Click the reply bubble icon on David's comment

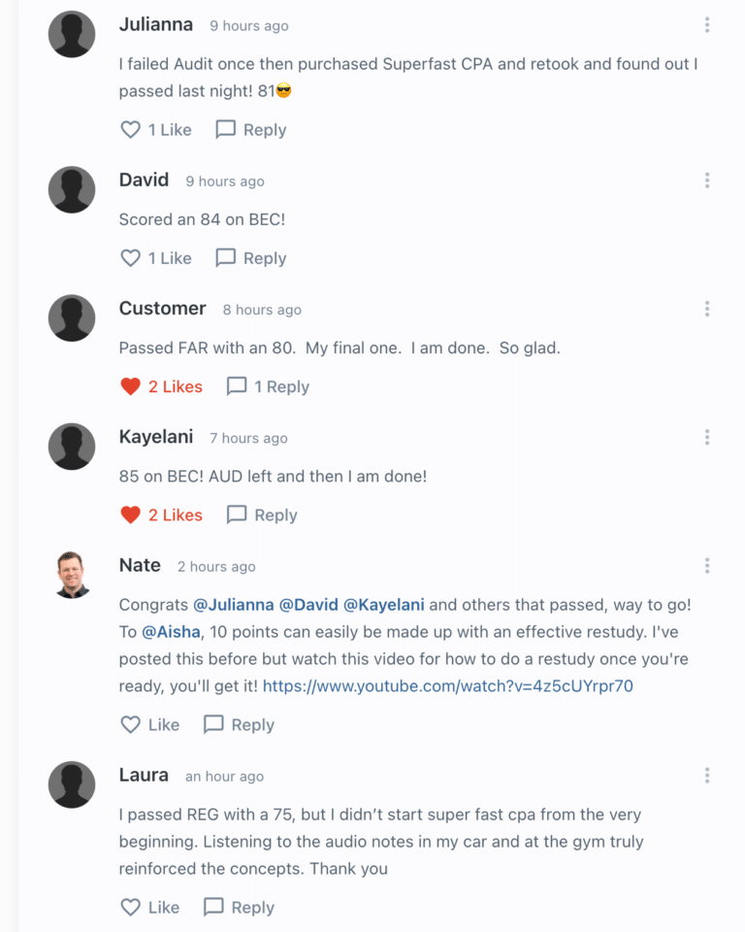[225, 258]
